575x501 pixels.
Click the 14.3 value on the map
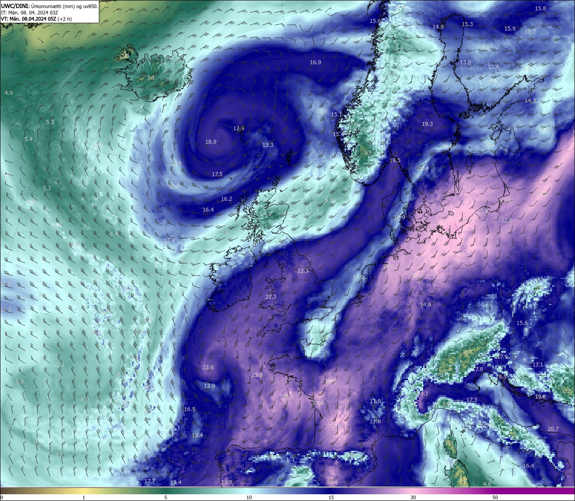pos(530,100)
